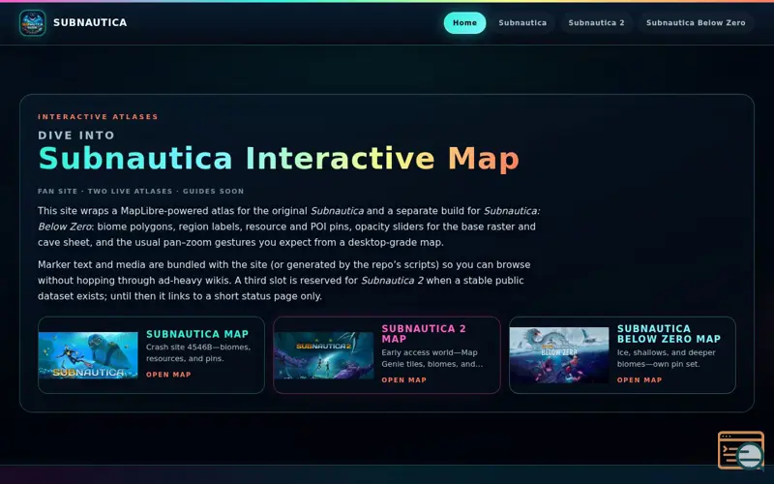The width and height of the screenshot is (774, 484).
Task: Click the Subnautica logo icon in header
Action: click(x=33, y=22)
